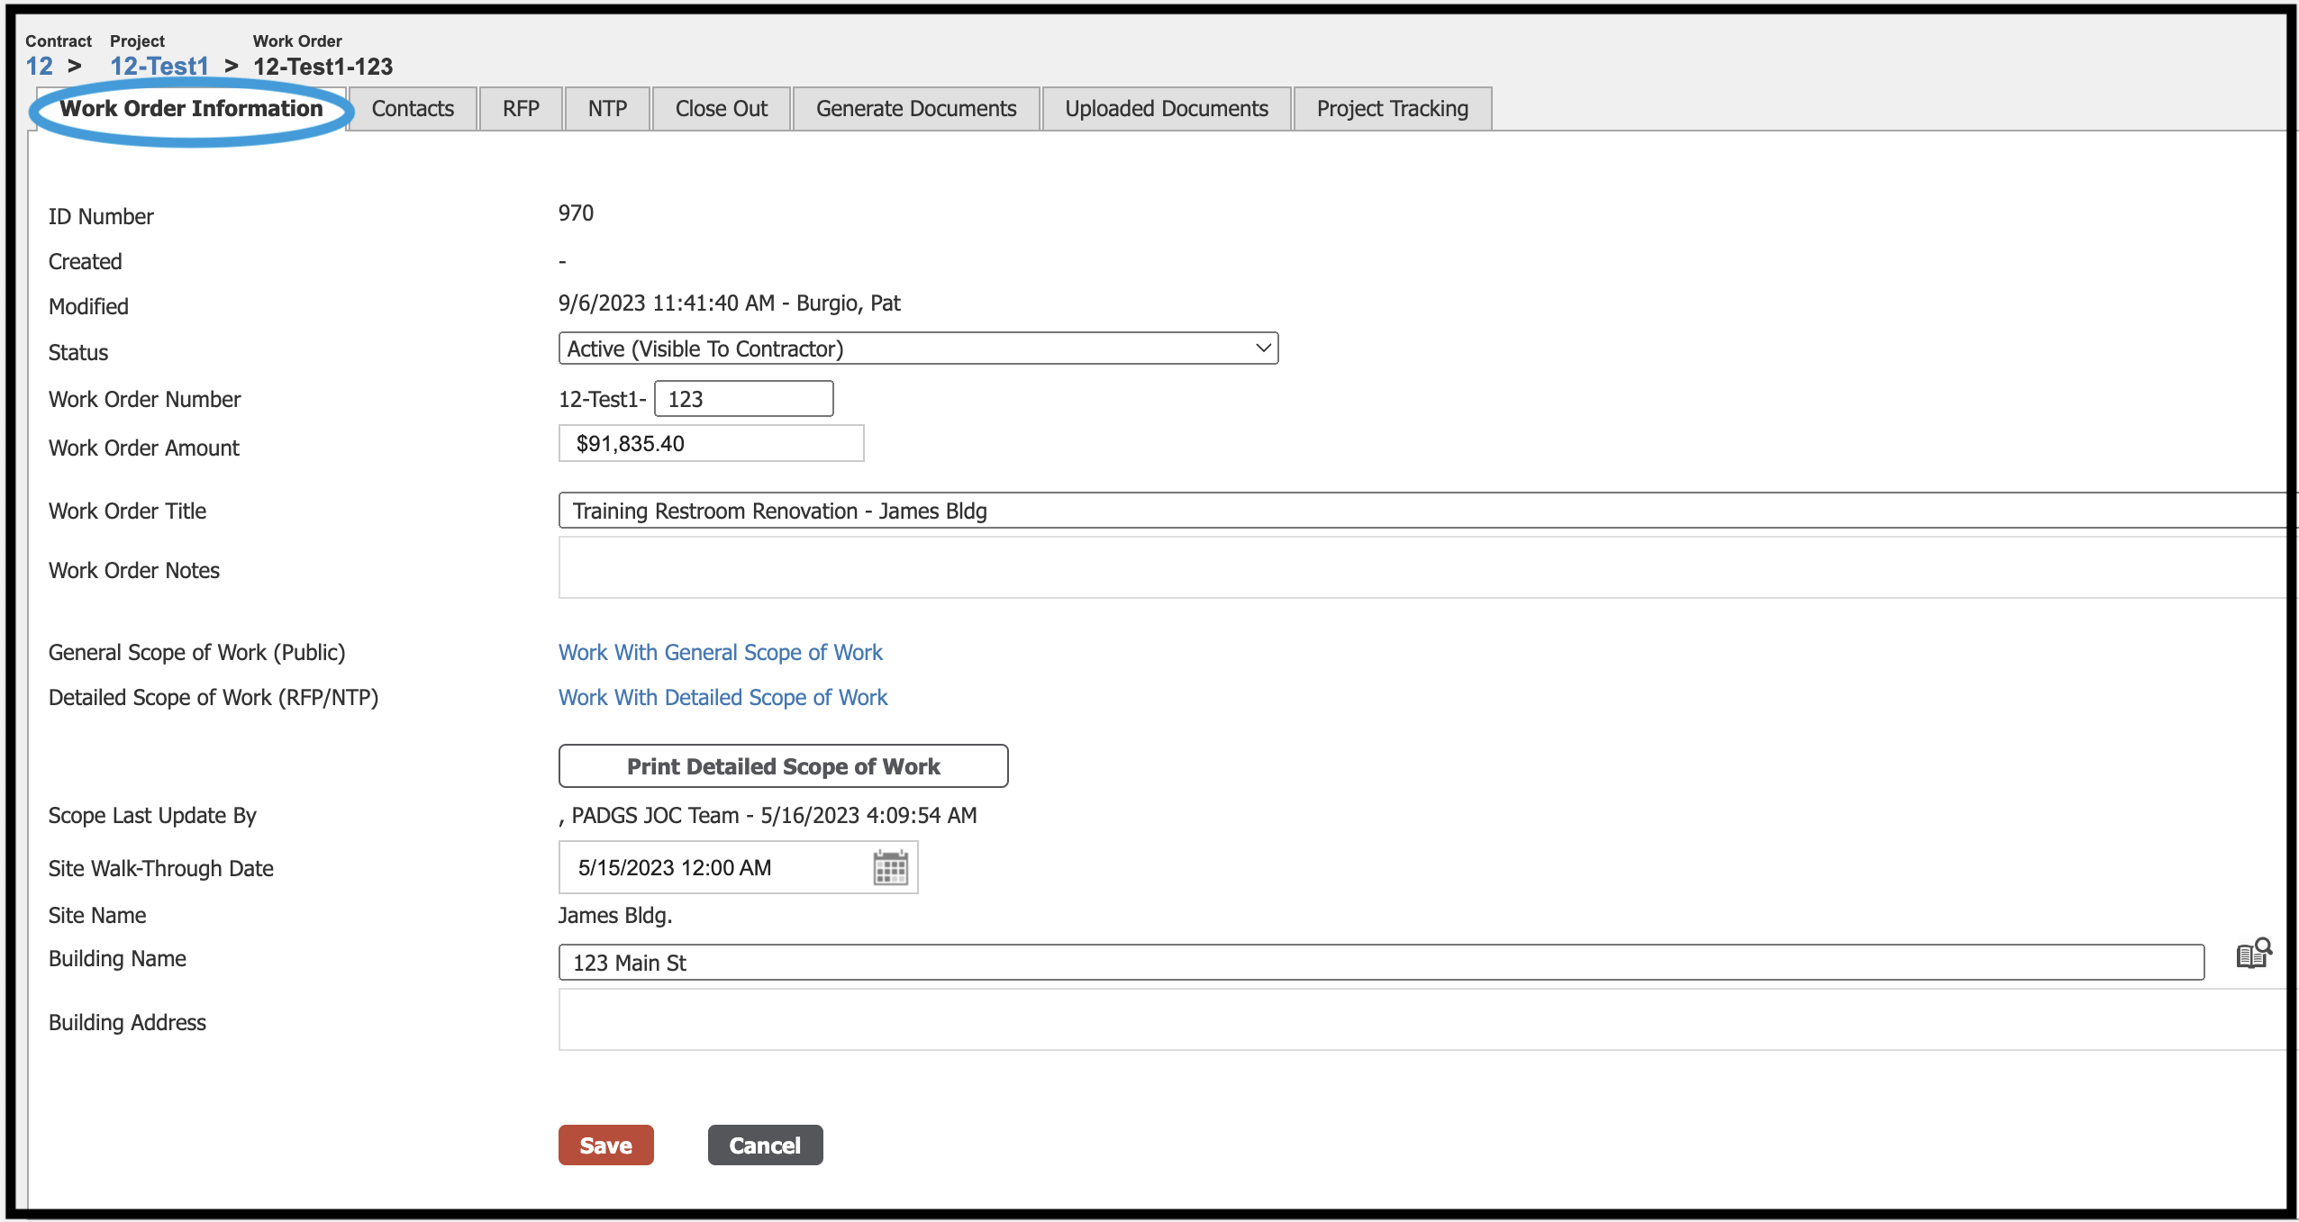This screenshot has height=1222, width=2299.
Task: Navigate to Project 12-Test1 breadcrumb link
Action: [x=159, y=67]
